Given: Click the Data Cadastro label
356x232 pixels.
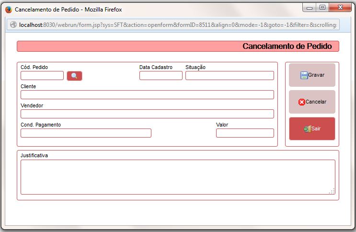Looking at the screenshot, I should tap(156, 67).
